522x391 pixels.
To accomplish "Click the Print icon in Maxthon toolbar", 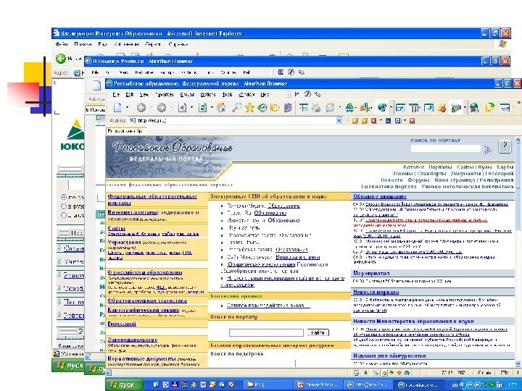I will (317, 107).
